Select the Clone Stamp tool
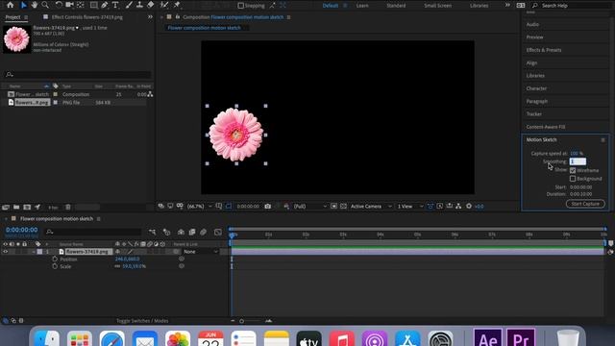This screenshot has width=615, height=346. click(x=139, y=5)
